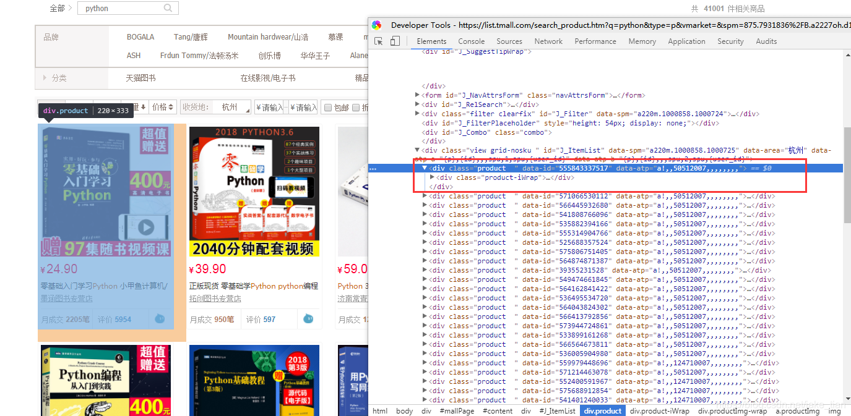Select the Mountain hardwear/山浩 brand
Image resolution: width=851 pixels, height=416 pixels.
pyautogui.click(x=268, y=37)
